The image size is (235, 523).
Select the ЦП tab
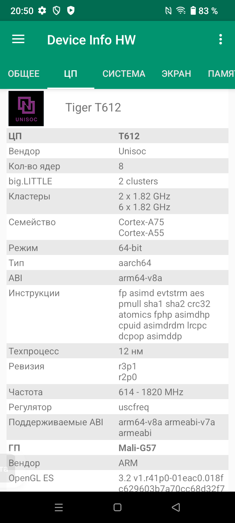70,74
